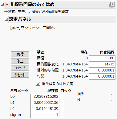Lock the b0 parameter

point(62,97)
